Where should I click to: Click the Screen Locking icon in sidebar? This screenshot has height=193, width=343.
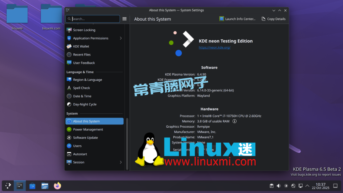(69, 30)
